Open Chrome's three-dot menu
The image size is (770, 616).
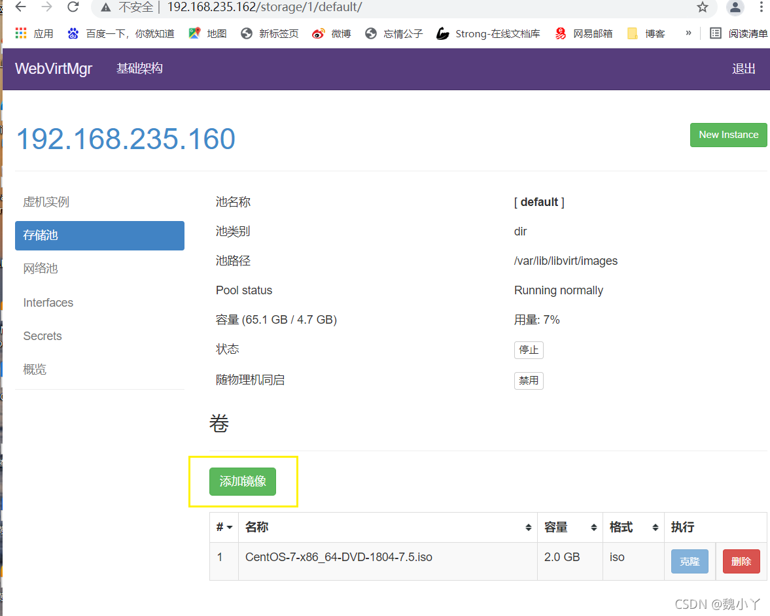coord(761,7)
